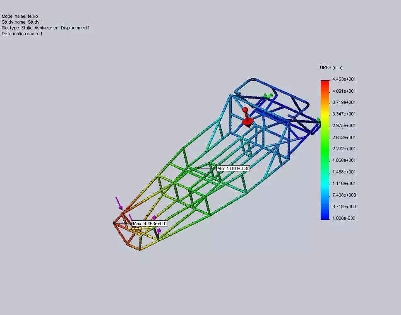This screenshot has width=401, height=315.
Task: Click legend value 1.860e+001
Action: 344,160
